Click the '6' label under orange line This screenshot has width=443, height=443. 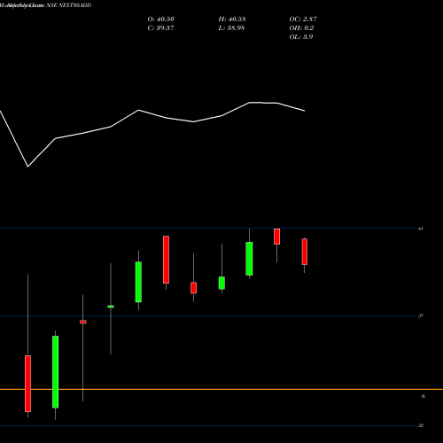pyautogui.click(x=424, y=396)
